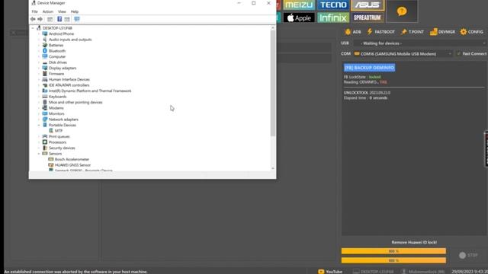Select the Batteries category
This screenshot has height=274, width=488.
coord(56,45)
